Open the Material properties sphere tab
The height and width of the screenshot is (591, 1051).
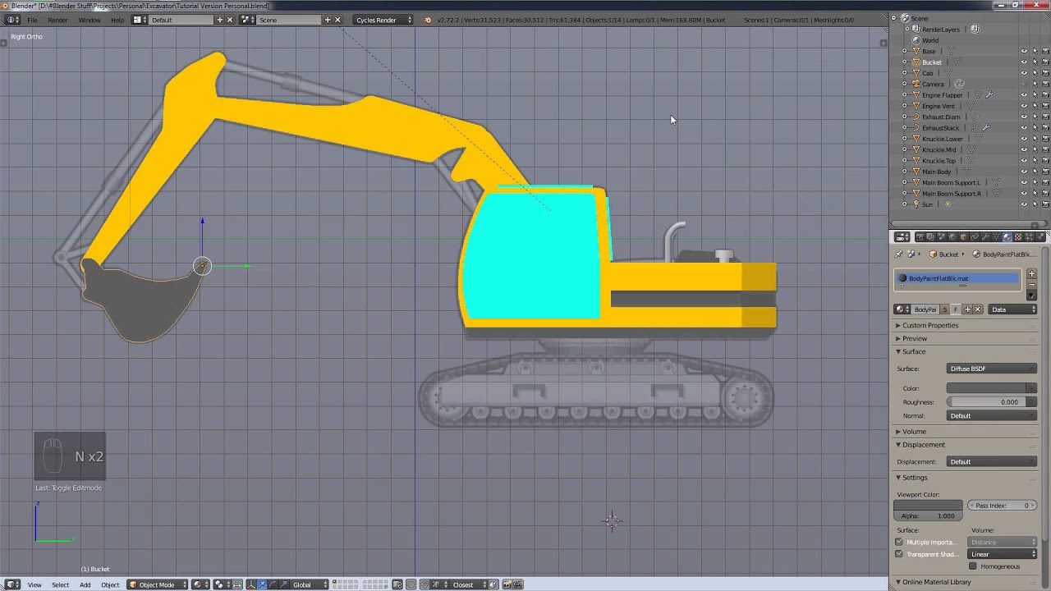(1007, 237)
